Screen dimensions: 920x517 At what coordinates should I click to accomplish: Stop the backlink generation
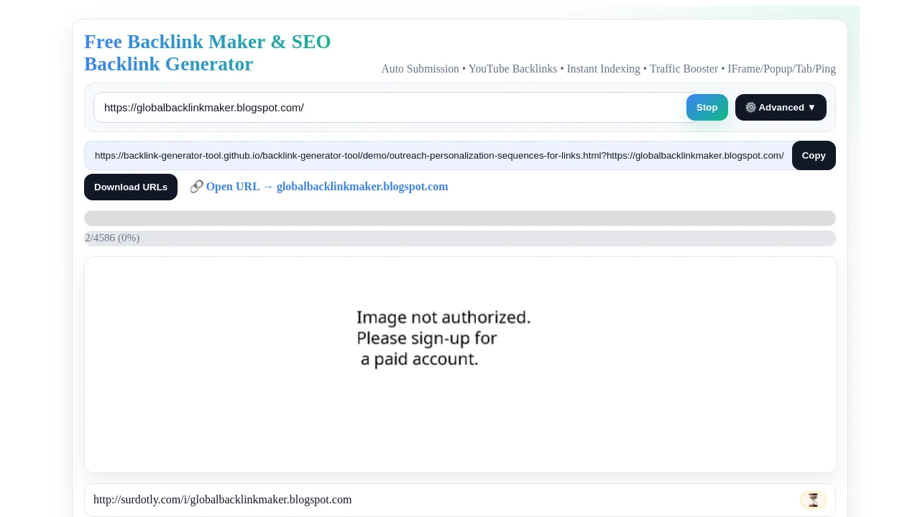pos(707,108)
